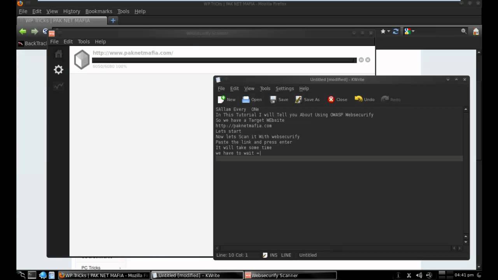Viewport: 498px width, 280px height.
Task: Open Websecurify Help menu
Action: (x=100, y=42)
